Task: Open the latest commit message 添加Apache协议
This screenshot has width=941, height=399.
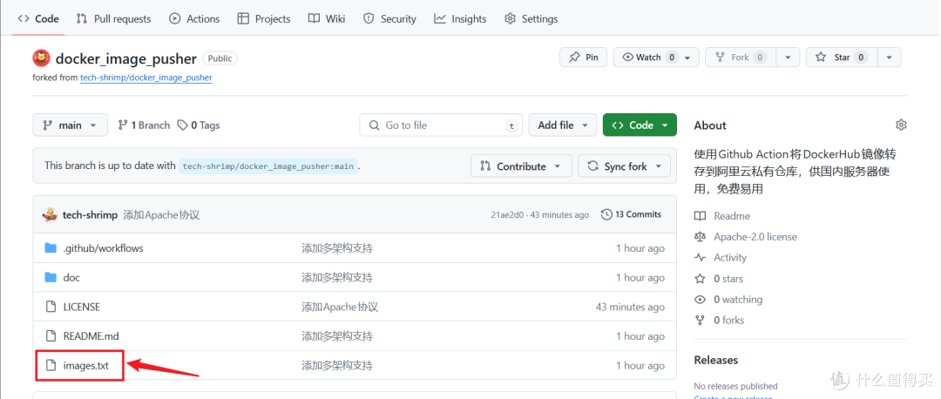Action: [161, 215]
